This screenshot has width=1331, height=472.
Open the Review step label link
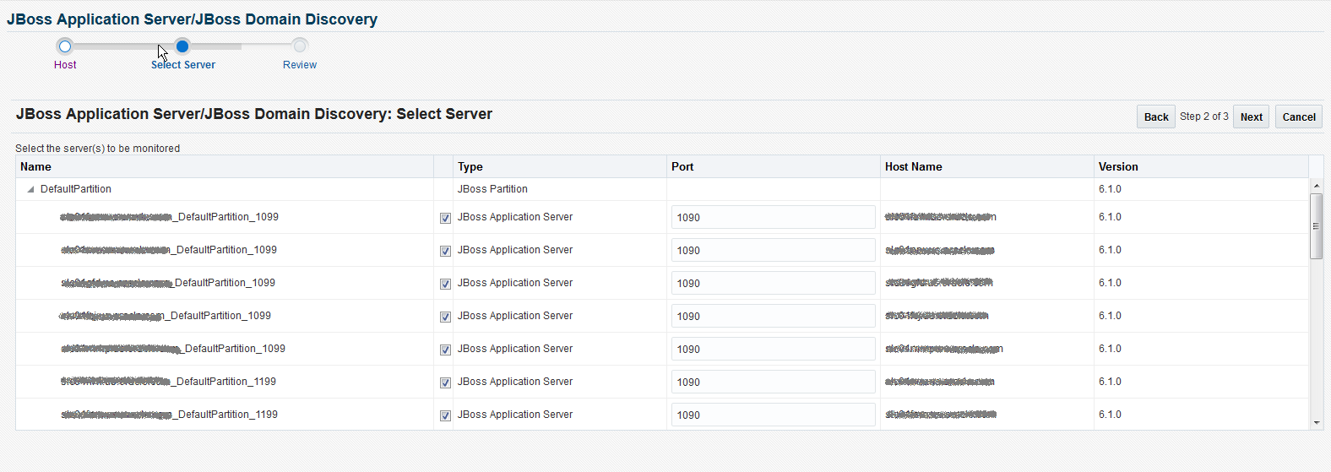(300, 65)
